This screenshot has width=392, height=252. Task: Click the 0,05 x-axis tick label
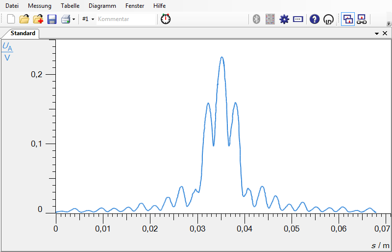click(x=292, y=229)
